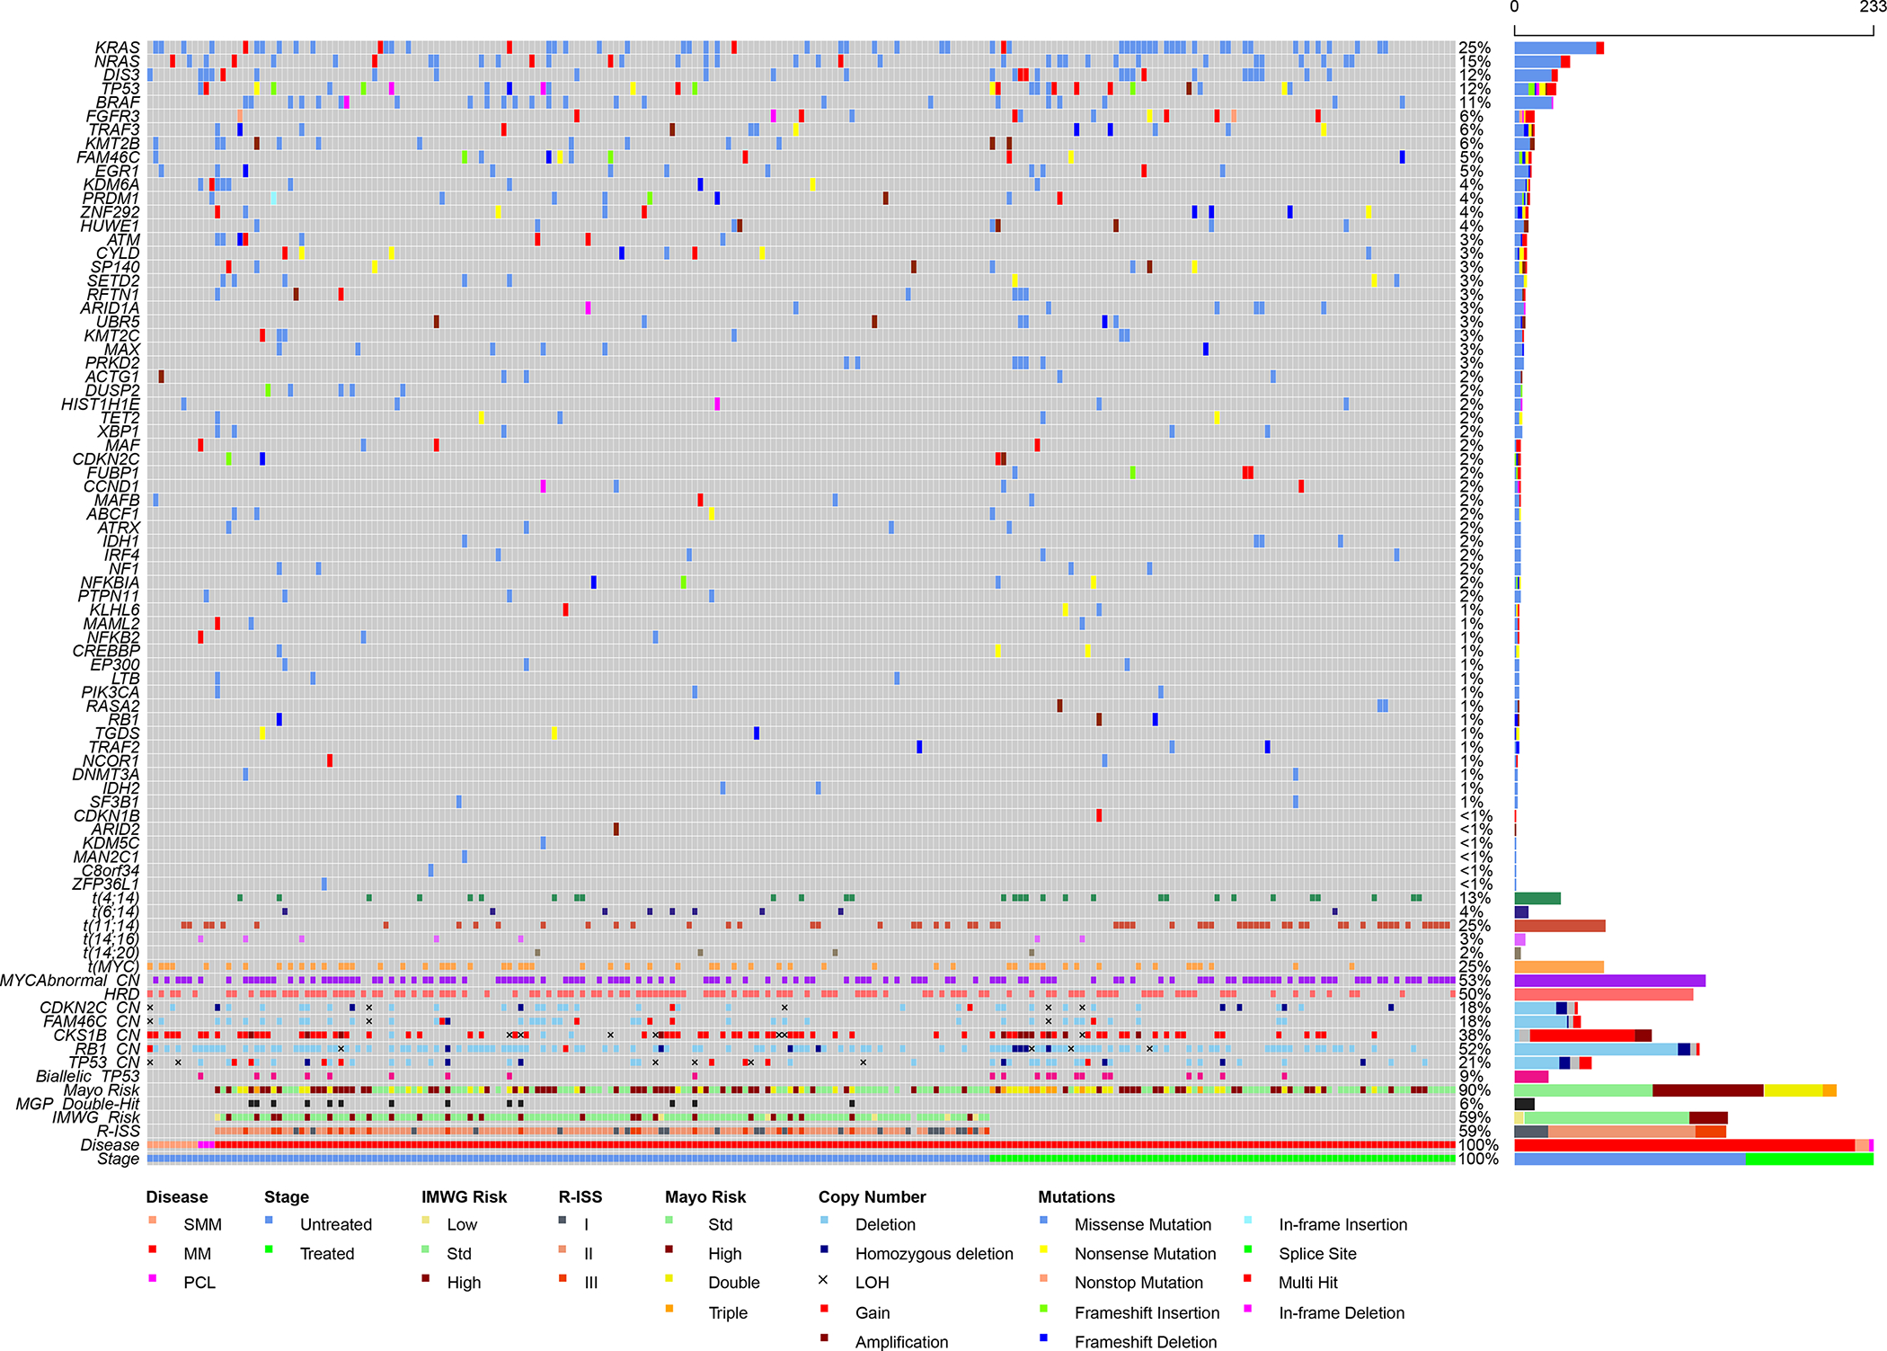Select the NFKBIA gene row label
This screenshot has width=1887, height=1351.
[110, 582]
